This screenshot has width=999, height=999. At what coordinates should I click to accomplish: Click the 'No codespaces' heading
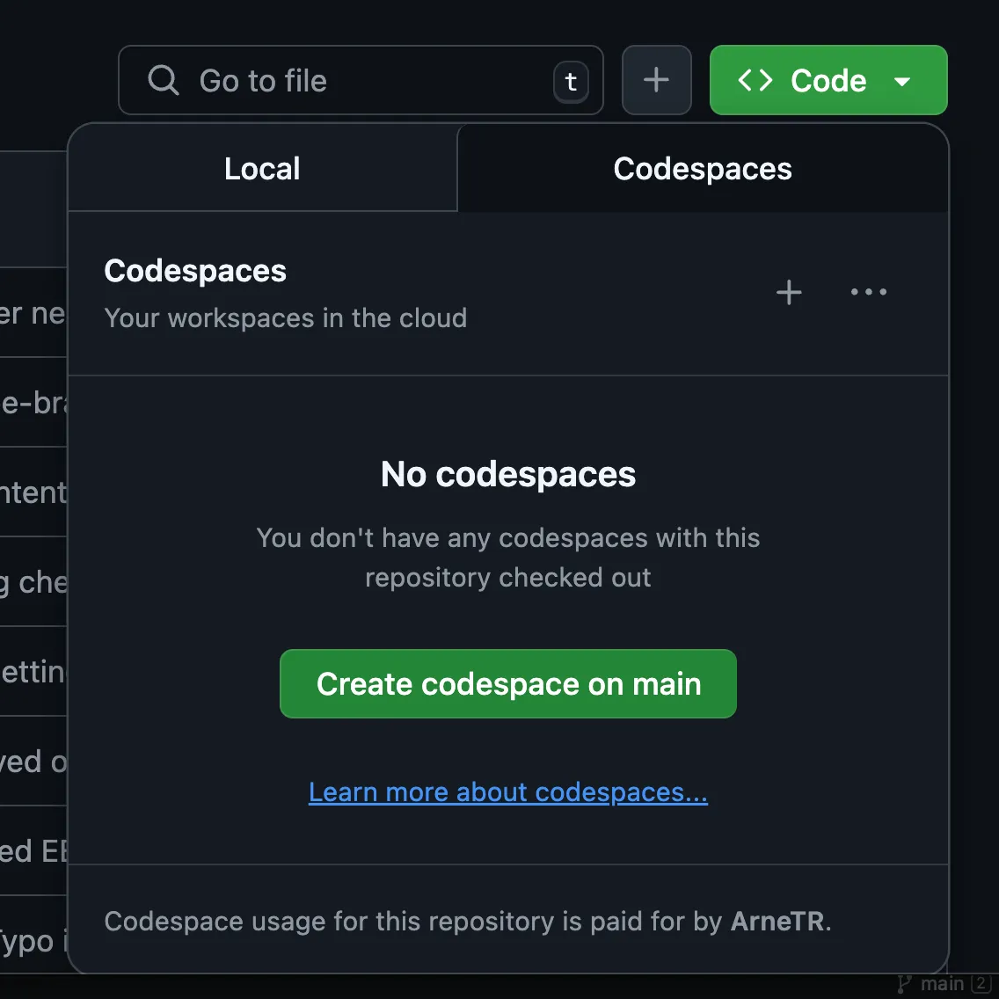507,474
